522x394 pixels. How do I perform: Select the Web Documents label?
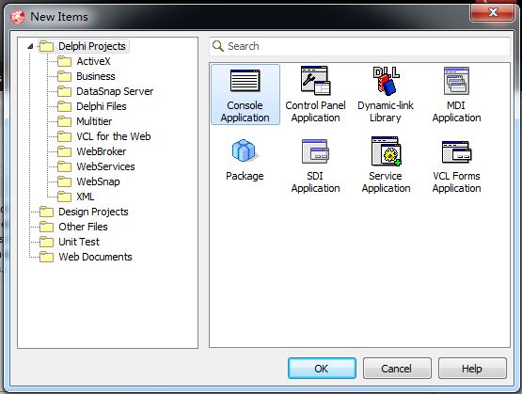click(96, 257)
